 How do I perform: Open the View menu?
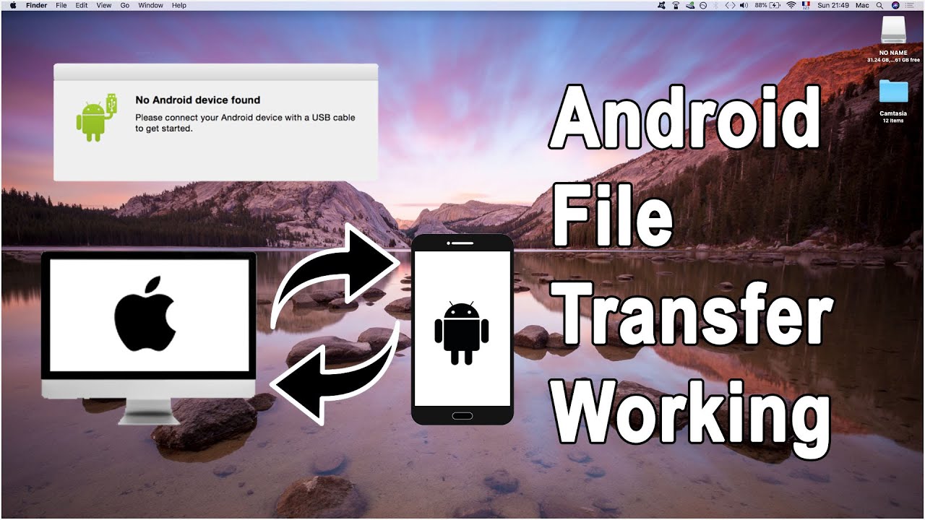pos(104,5)
